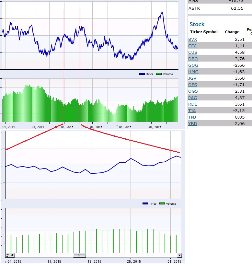Click the scrollbar left arrow

pyautogui.click(x=12, y=255)
